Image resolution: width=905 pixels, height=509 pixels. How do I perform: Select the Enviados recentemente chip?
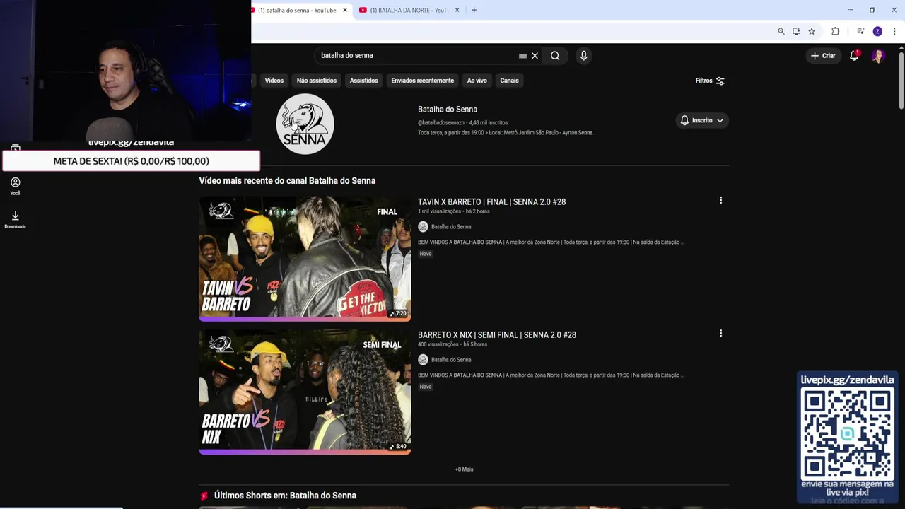click(x=422, y=81)
